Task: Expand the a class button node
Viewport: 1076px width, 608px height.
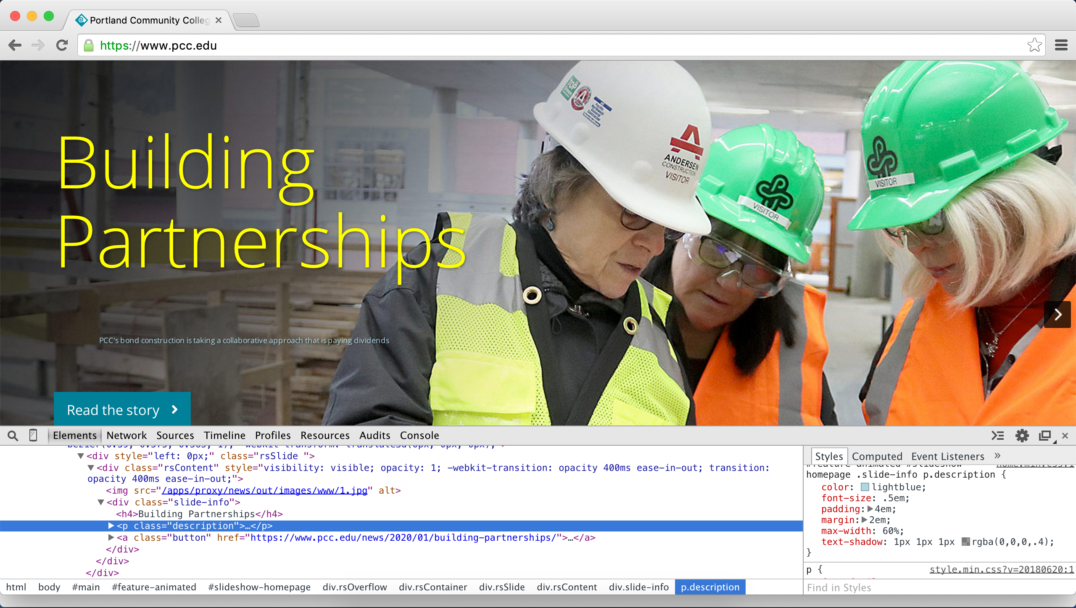Action: (x=111, y=537)
